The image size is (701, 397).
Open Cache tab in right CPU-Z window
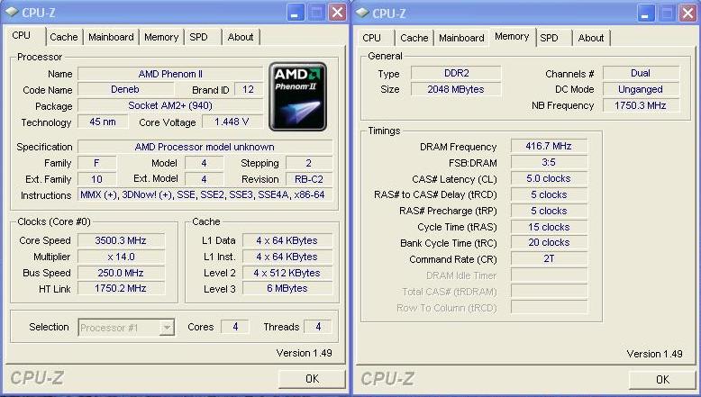pos(414,38)
